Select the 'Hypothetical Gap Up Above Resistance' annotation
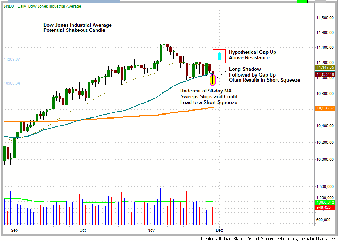Viewport: 338px width, 241px height. pyautogui.click(x=252, y=55)
